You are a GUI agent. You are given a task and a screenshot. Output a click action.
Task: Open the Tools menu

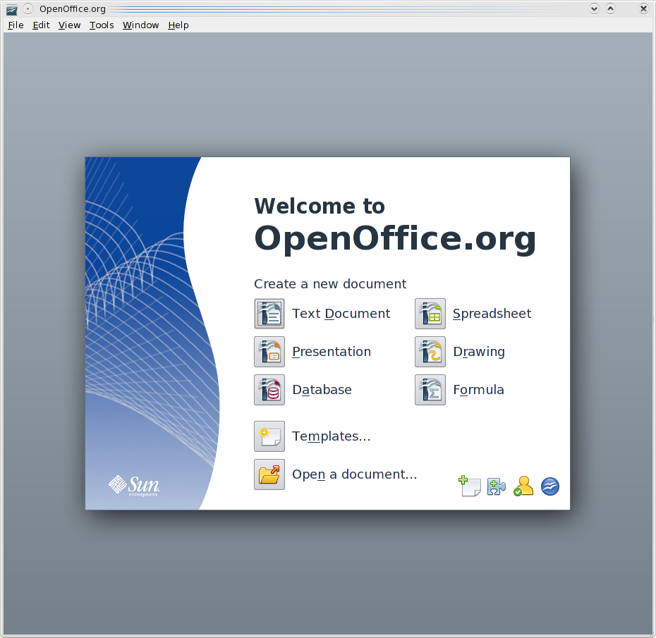click(102, 25)
